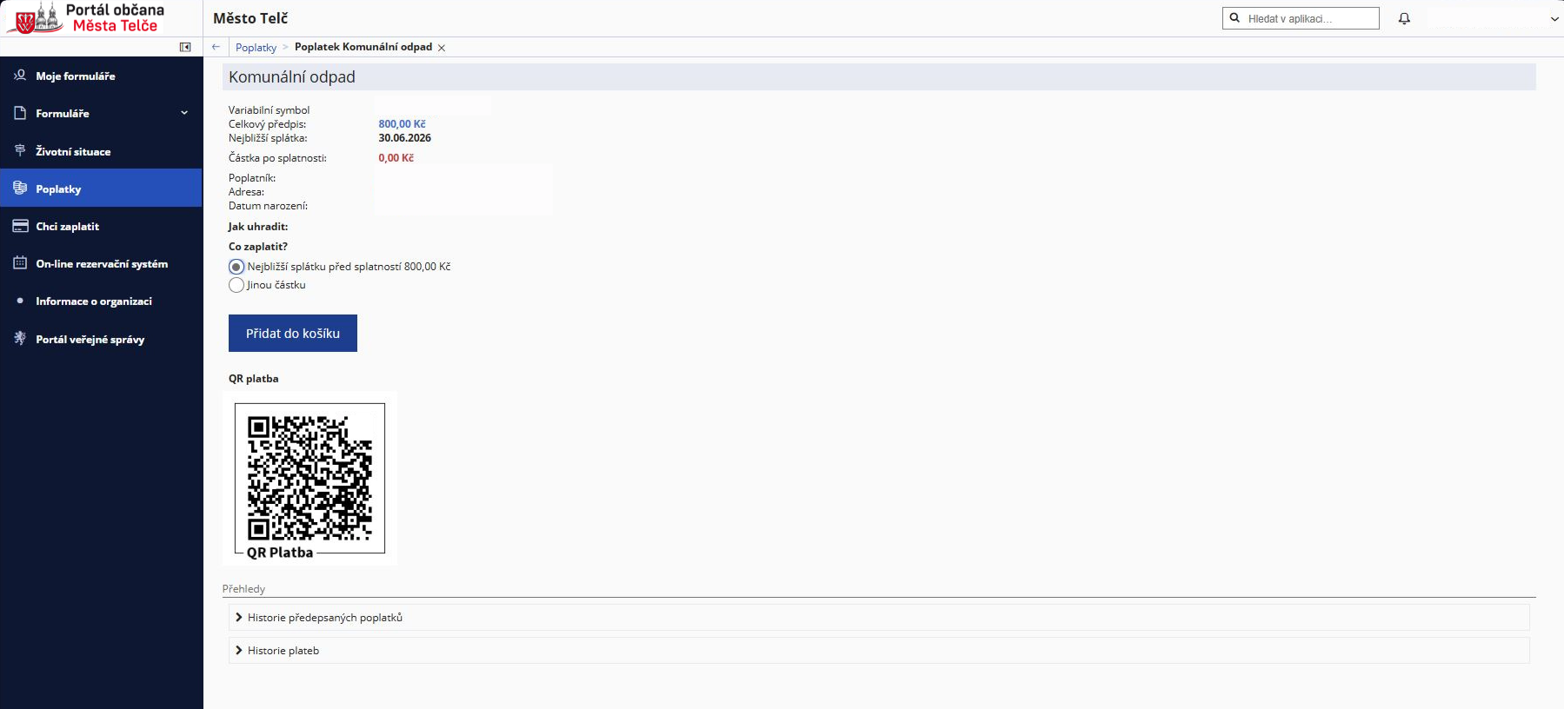Click the Přehledy section label

click(243, 589)
